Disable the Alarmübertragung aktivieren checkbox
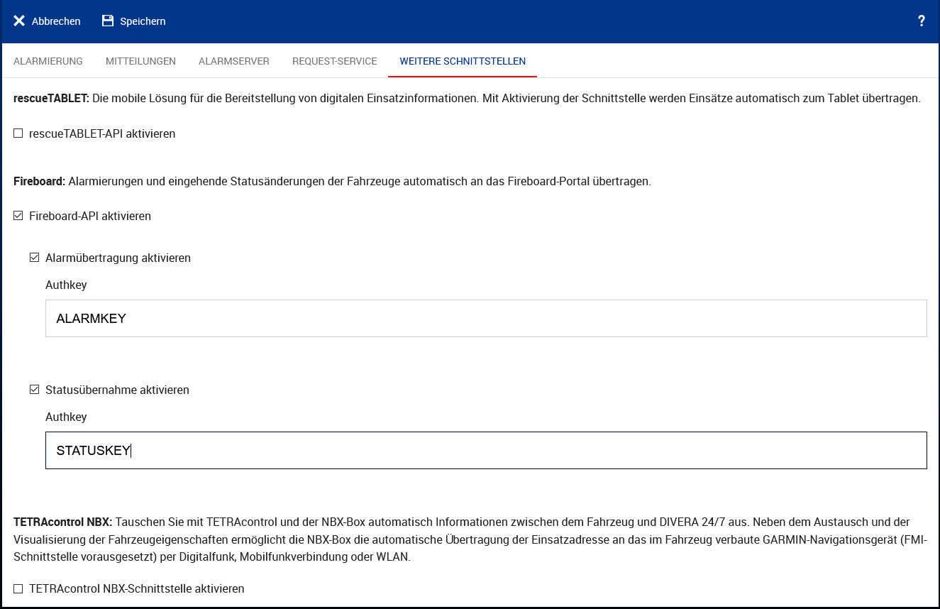Viewport: 940px width, 609px height. click(34, 258)
